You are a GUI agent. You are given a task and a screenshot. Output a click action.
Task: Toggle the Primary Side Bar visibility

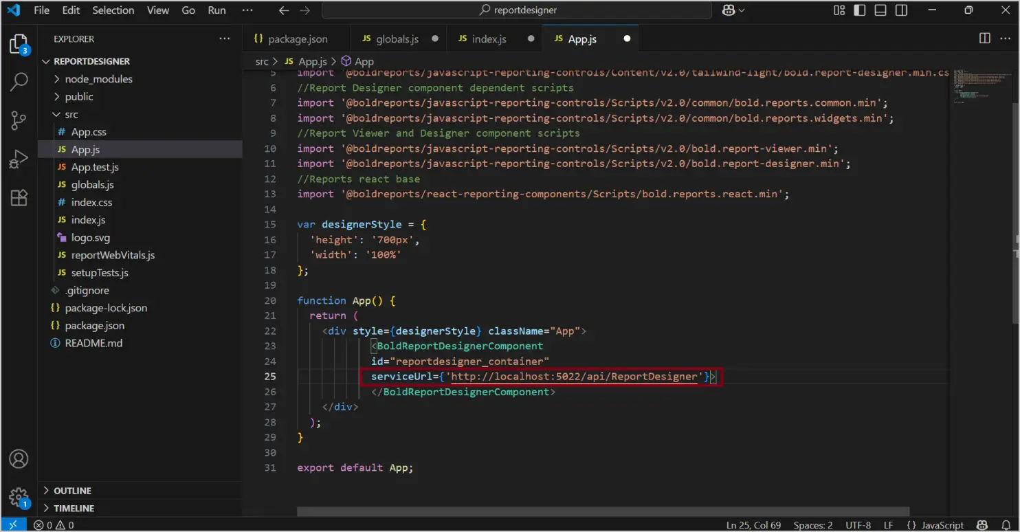tap(858, 10)
